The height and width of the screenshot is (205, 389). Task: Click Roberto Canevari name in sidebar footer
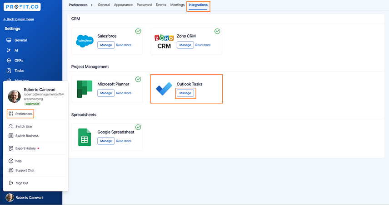[x=29, y=198]
